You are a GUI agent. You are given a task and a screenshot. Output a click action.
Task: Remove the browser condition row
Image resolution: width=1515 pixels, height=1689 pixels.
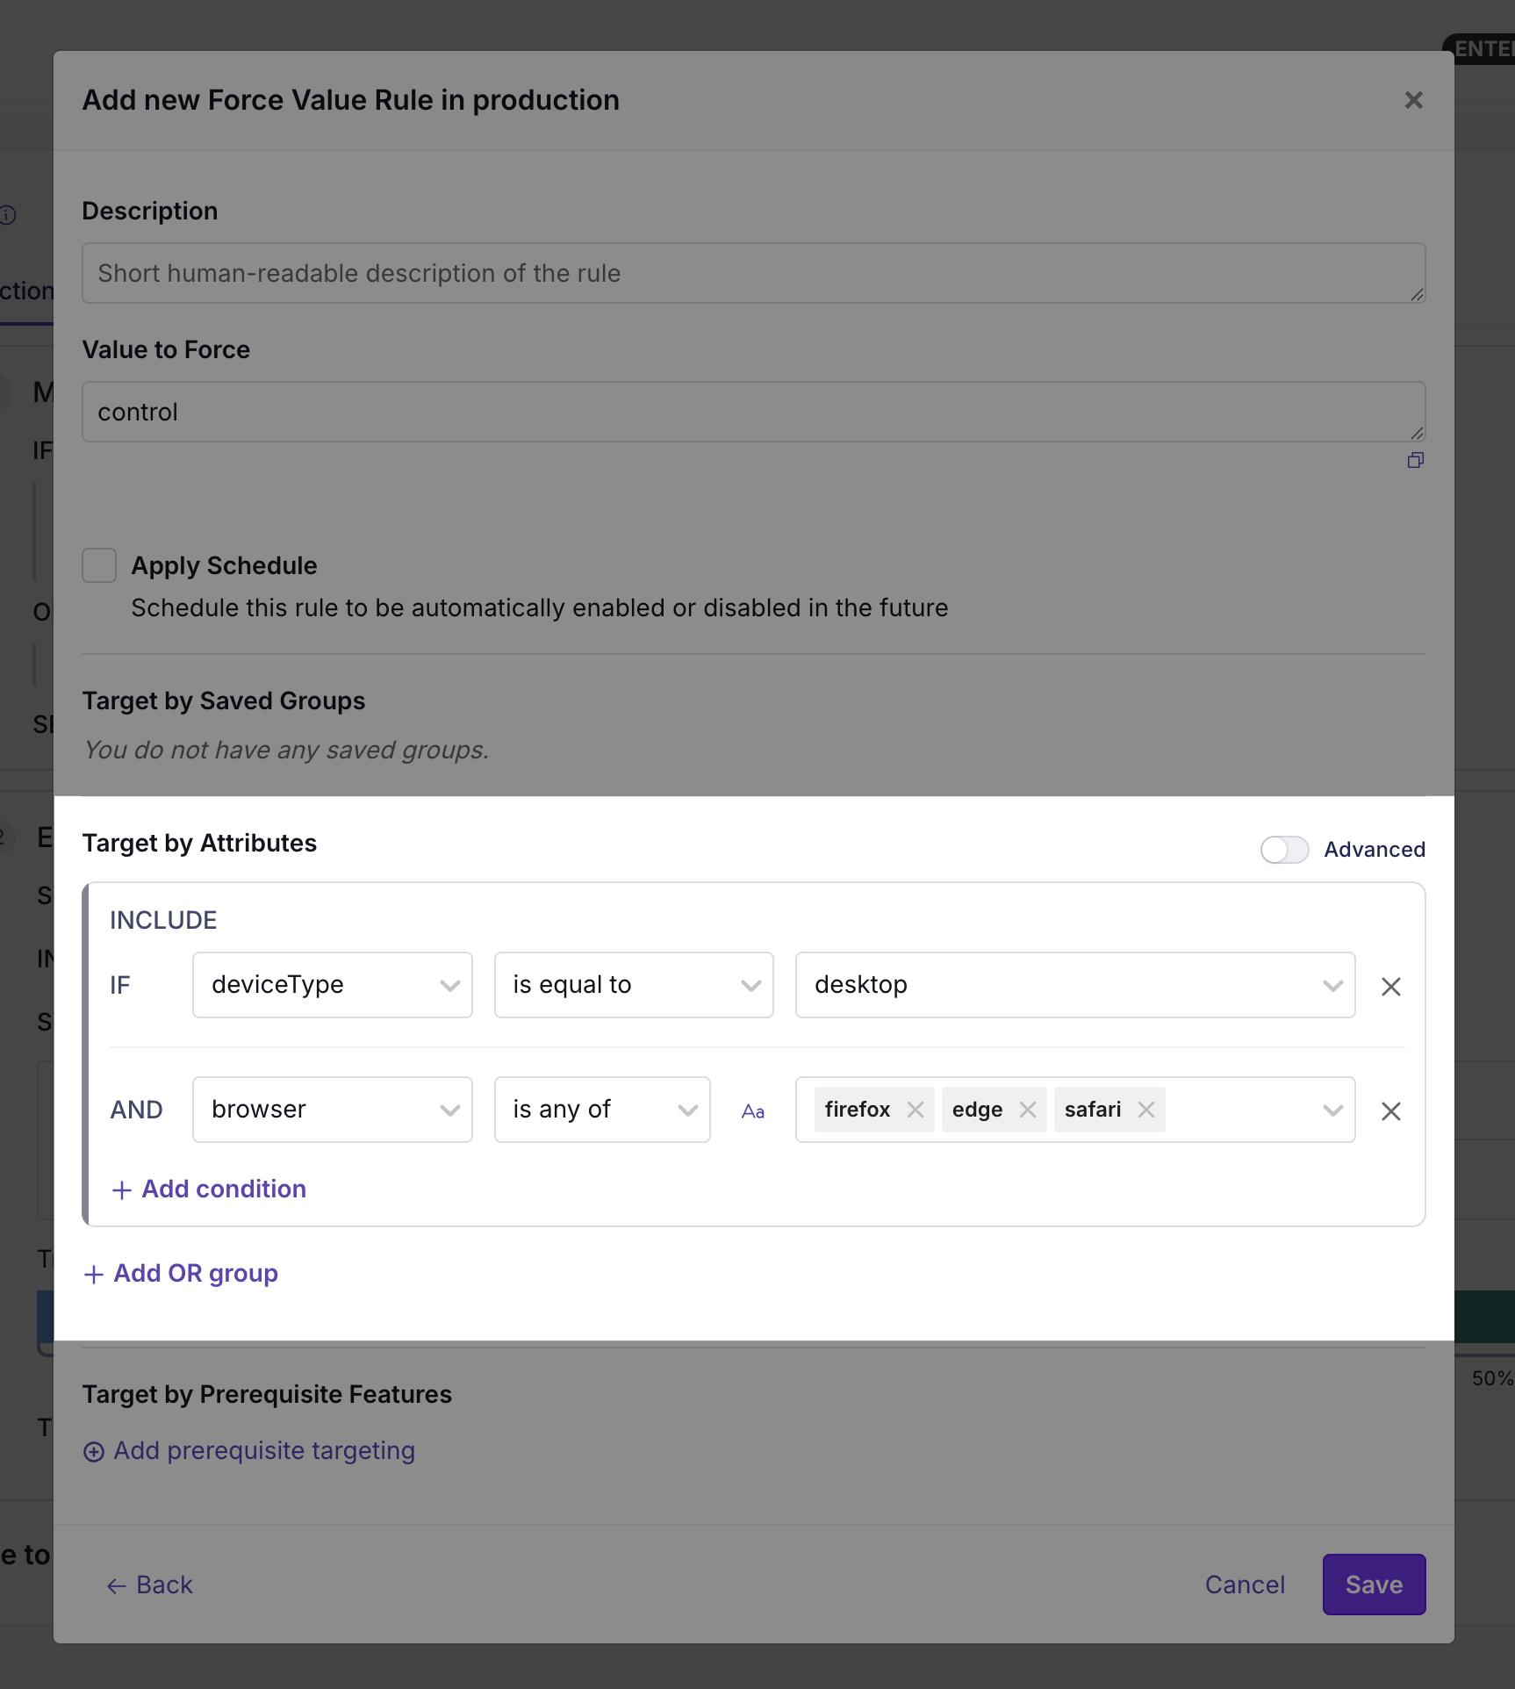pyautogui.click(x=1390, y=1111)
